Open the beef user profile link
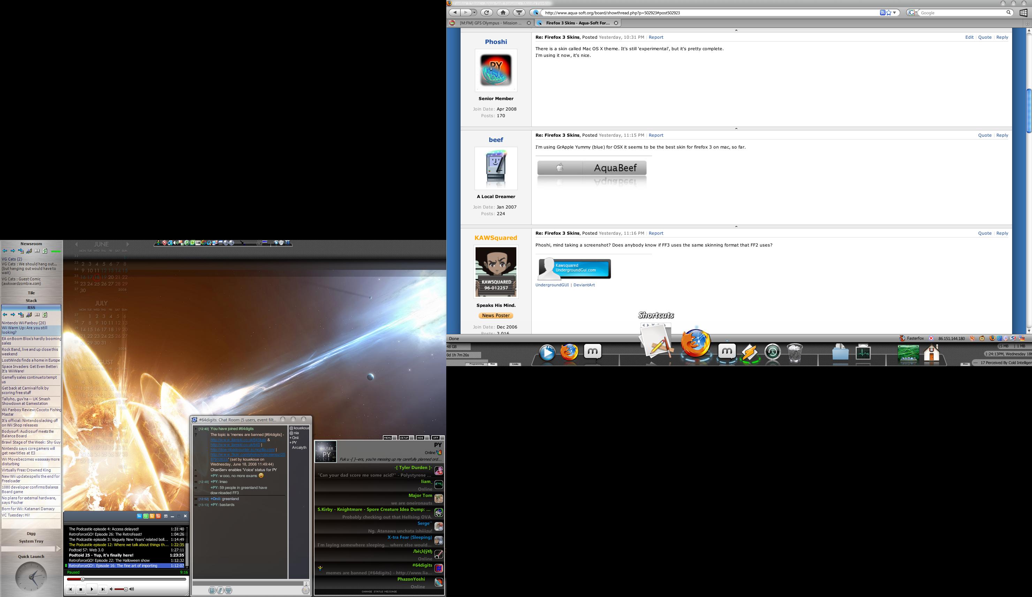1032x597 pixels. [x=495, y=139]
